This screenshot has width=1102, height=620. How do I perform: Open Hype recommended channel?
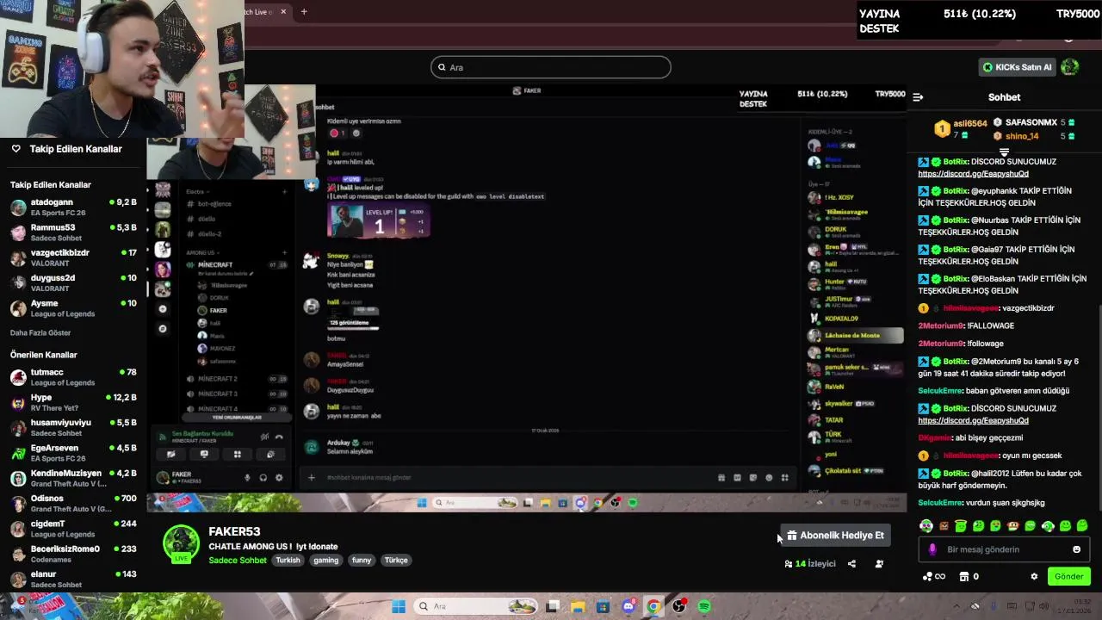(73, 402)
